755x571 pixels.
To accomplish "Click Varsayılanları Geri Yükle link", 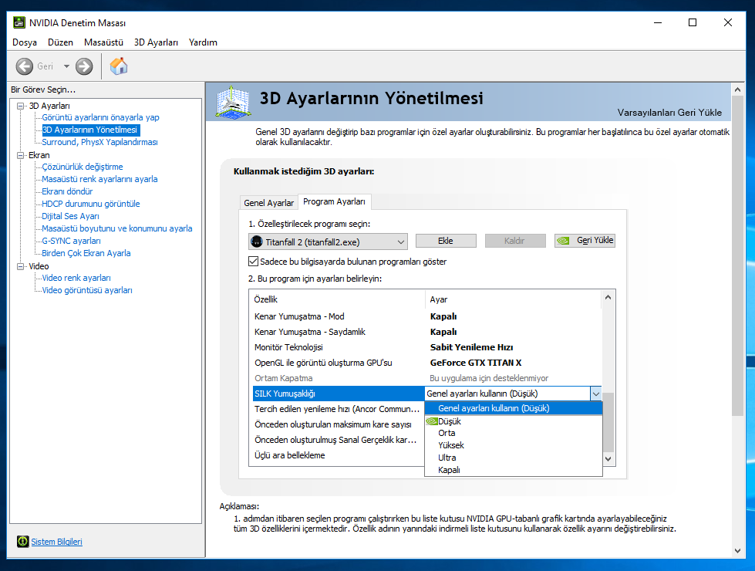I will click(x=669, y=113).
